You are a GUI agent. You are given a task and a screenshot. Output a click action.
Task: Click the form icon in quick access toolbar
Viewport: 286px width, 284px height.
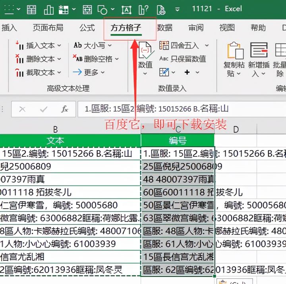coord(31,9)
